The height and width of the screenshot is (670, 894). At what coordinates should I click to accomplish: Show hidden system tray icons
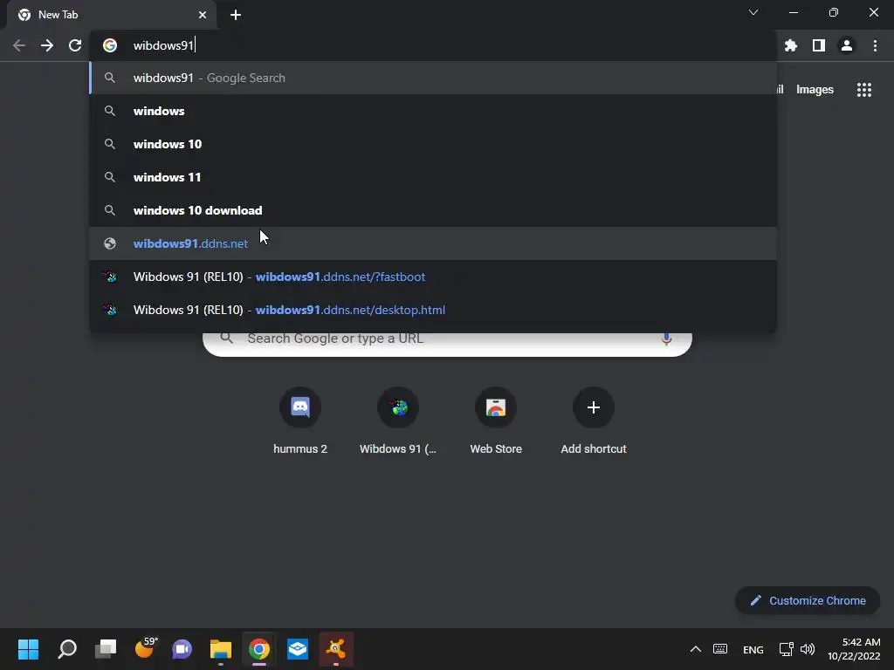point(696,649)
